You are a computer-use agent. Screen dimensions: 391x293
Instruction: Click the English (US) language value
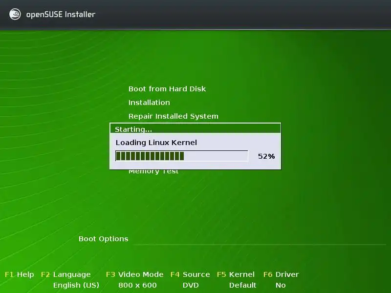pyautogui.click(x=76, y=285)
